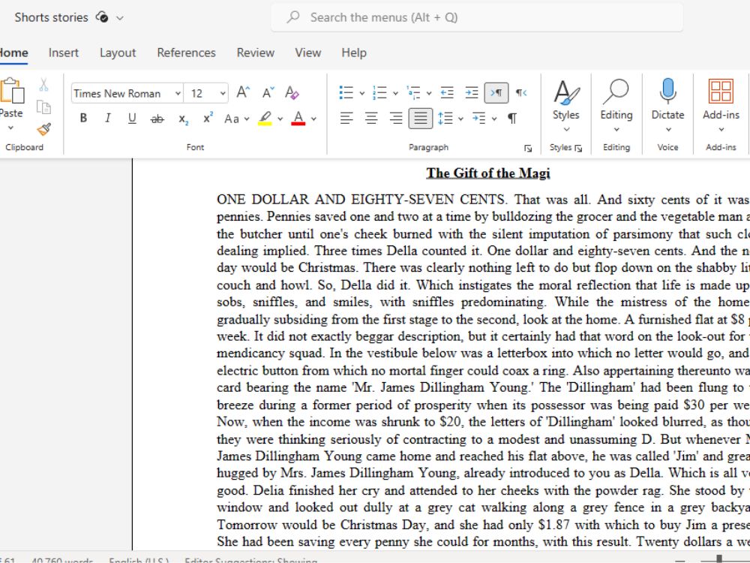Open the Editing menu button

tap(616, 107)
